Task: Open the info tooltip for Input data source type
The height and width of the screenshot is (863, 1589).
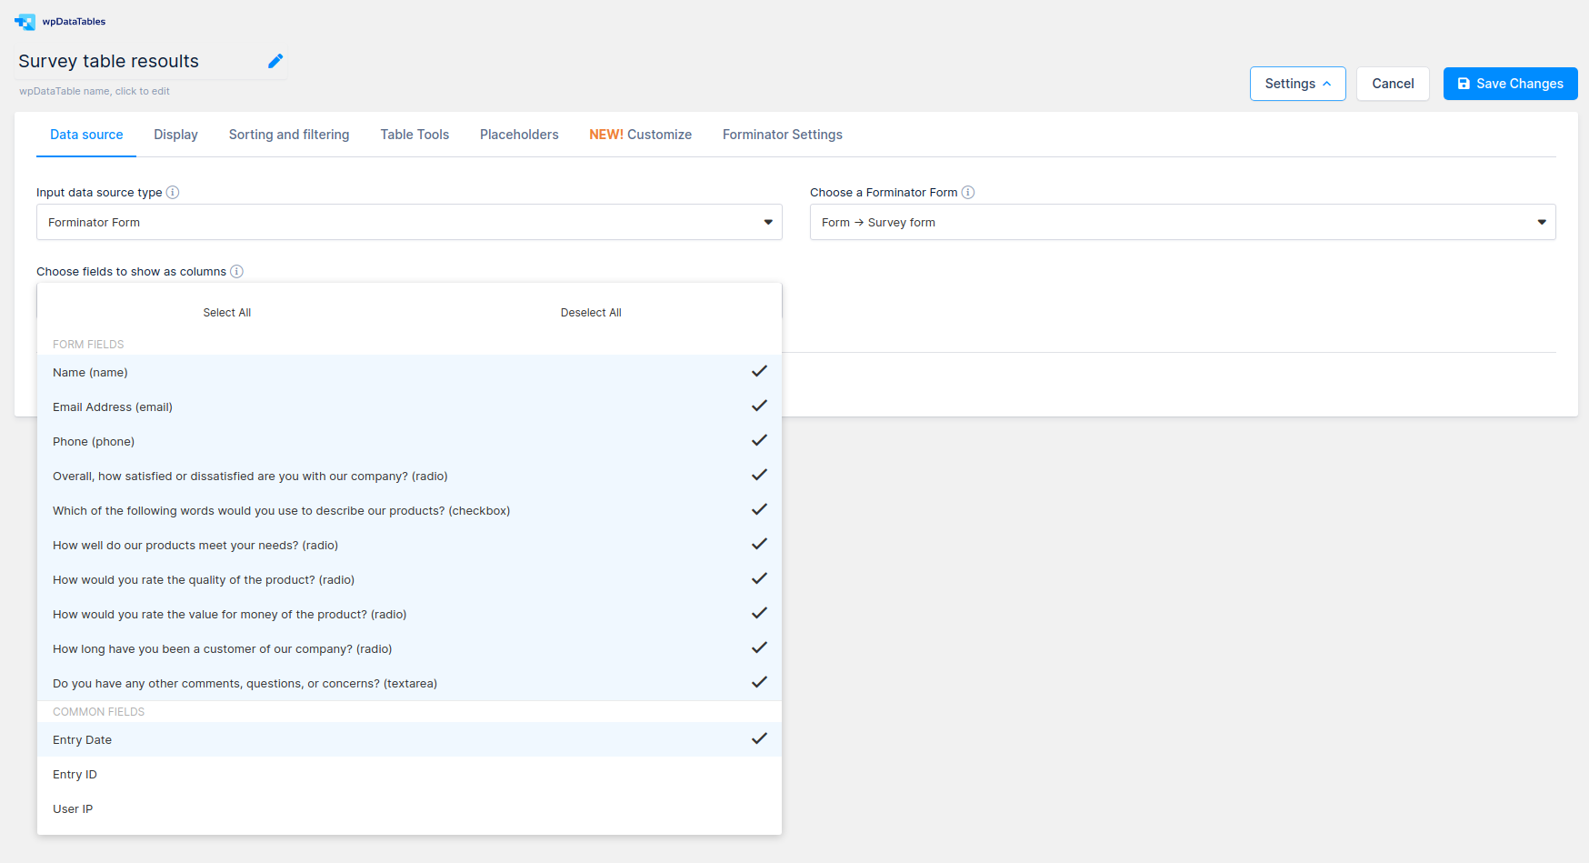Action: pyautogui.click(x=173, y=192)
